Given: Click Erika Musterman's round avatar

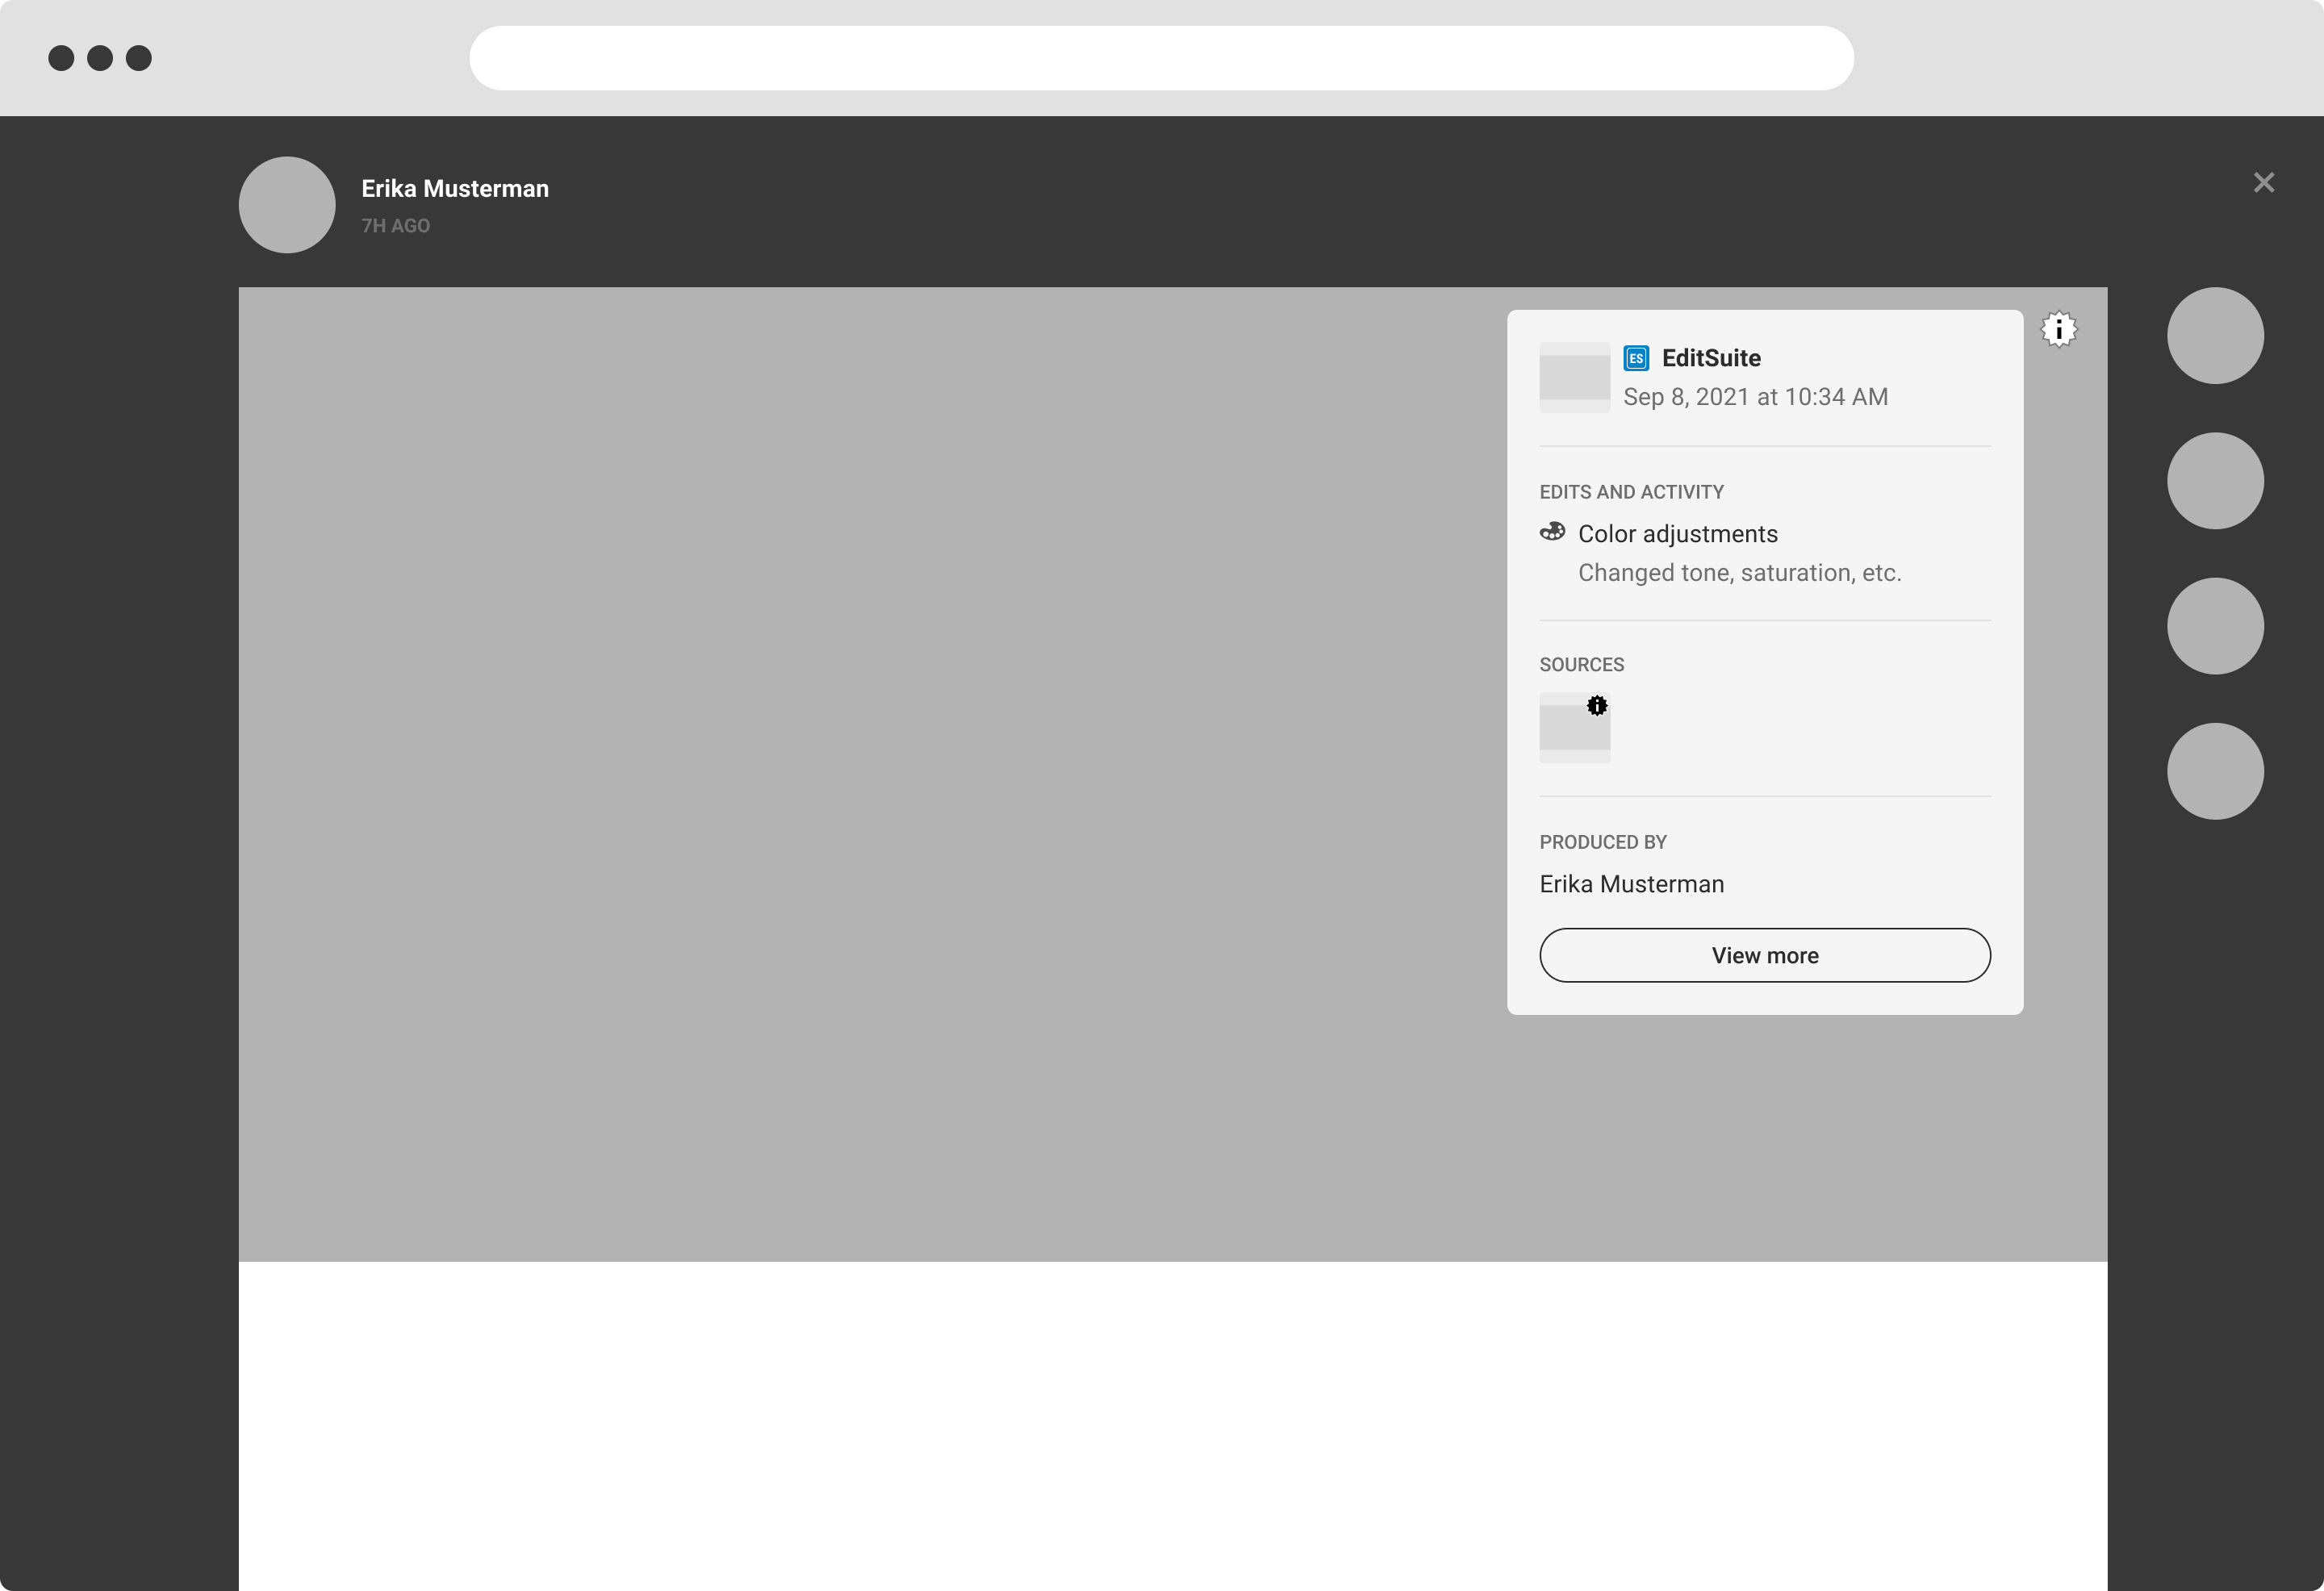Looking at the screenshot, I should pos(287,205).
